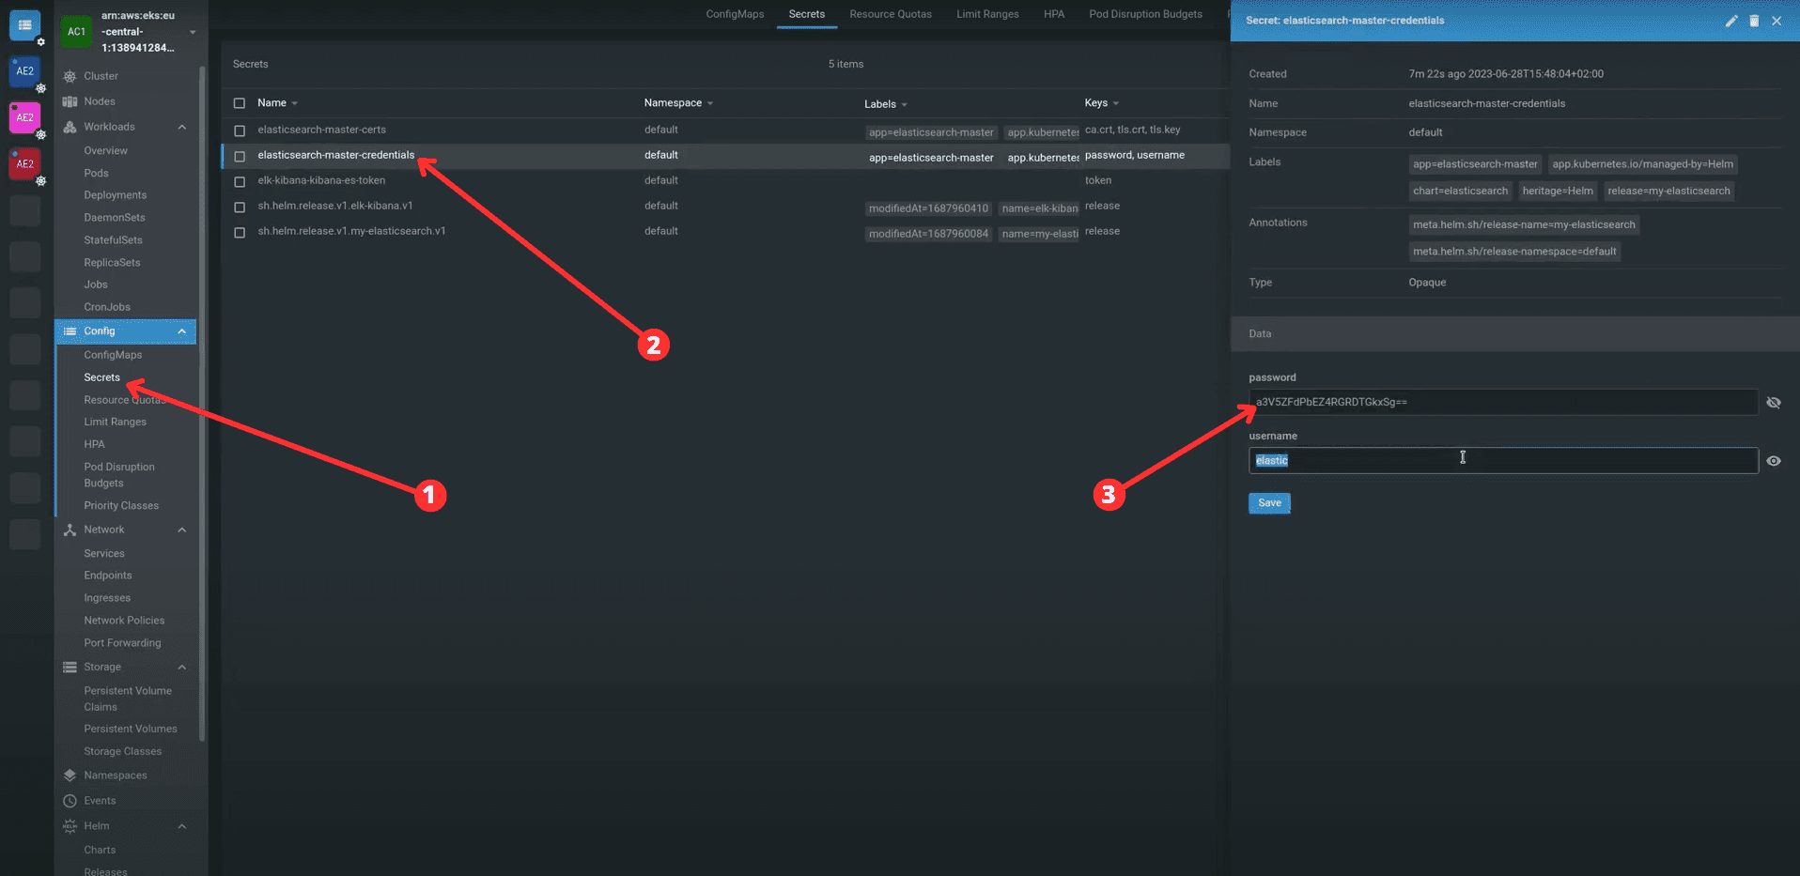This screenshot has height=876, width=1800.
Task: Edit the secret using the pencil icon
Action: pyautogui.click(x=1731, y=21)
